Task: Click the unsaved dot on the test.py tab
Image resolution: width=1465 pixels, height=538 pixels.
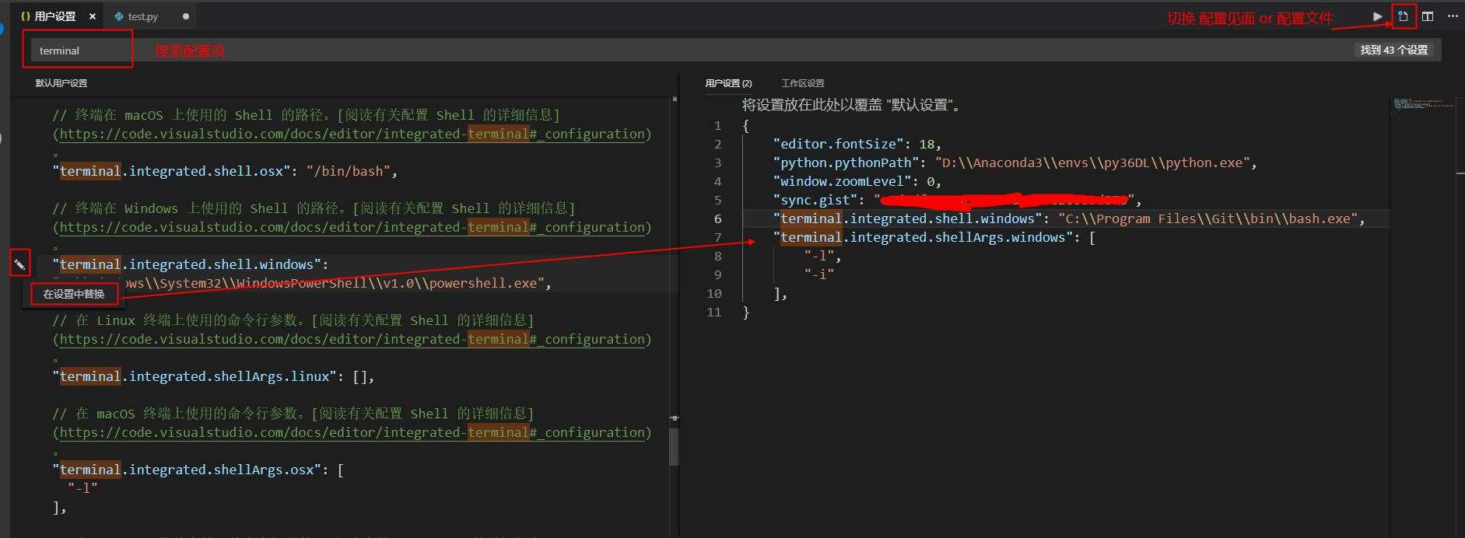Action: point(185,16)
